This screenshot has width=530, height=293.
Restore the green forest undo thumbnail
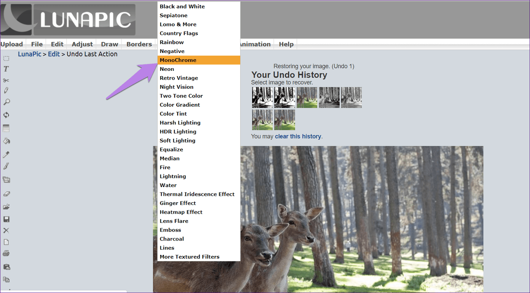pos(307,98)
